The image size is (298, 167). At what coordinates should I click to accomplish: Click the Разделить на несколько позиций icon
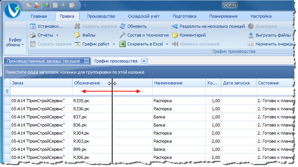coord(175,26)
